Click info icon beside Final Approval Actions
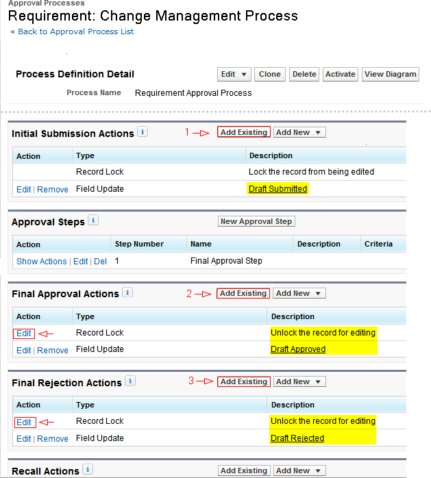The image size is (431, 478). coord(127,292)
